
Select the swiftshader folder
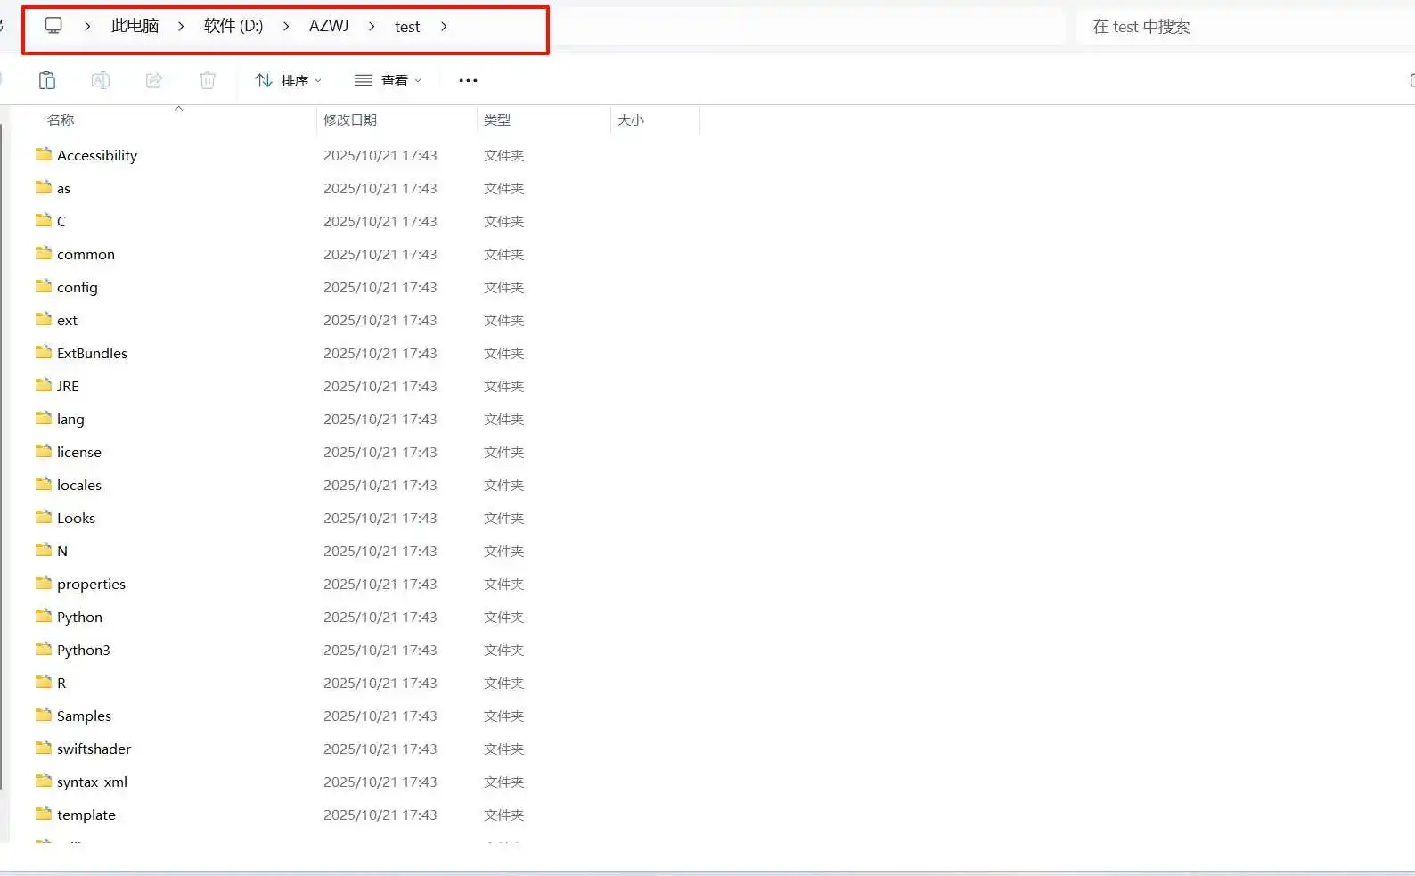[x=94, y=749]
